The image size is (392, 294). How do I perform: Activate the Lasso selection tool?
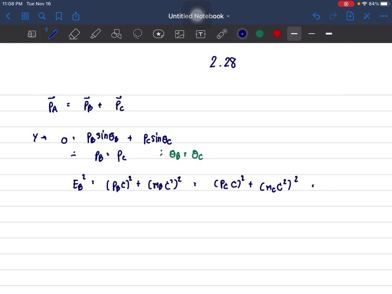point(137,34)
